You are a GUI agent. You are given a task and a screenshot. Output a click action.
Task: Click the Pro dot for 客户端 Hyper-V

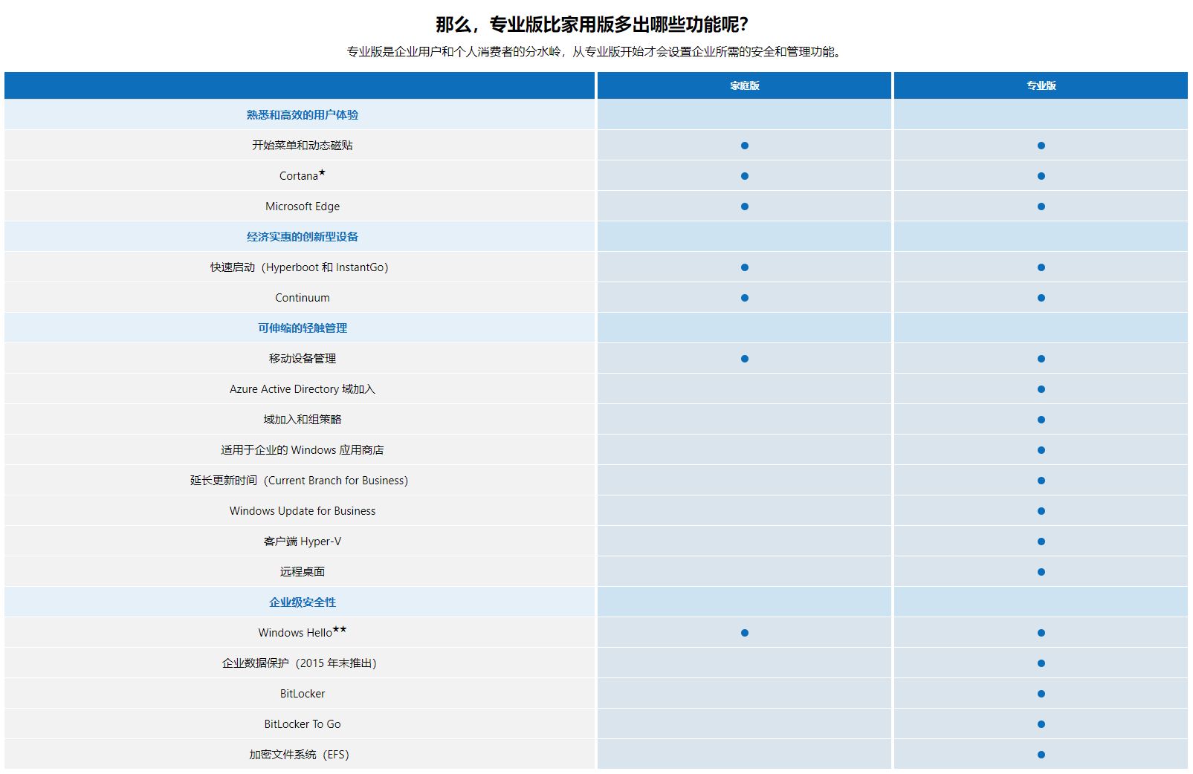1041,542
